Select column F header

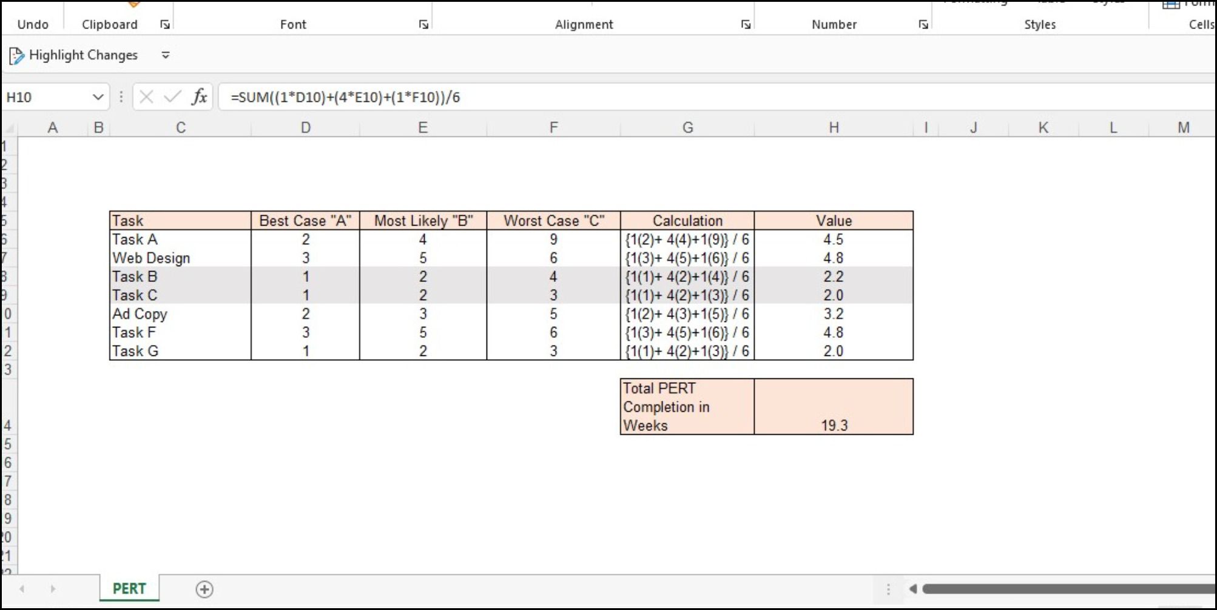tap(553, 128)
